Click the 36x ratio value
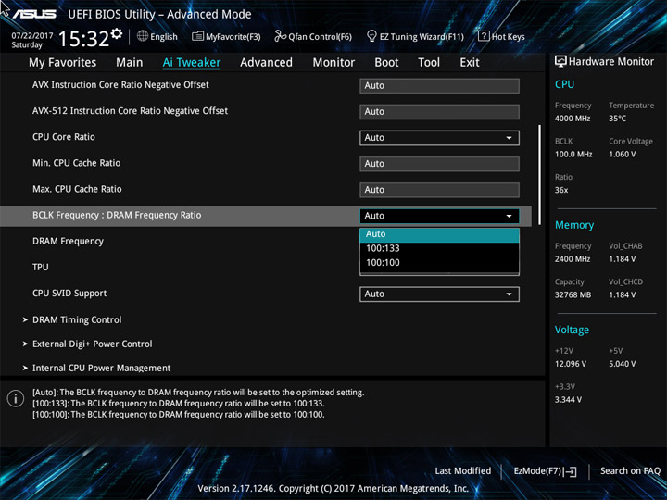The height and width of the screenshot is (500, 667). (561, 190)
